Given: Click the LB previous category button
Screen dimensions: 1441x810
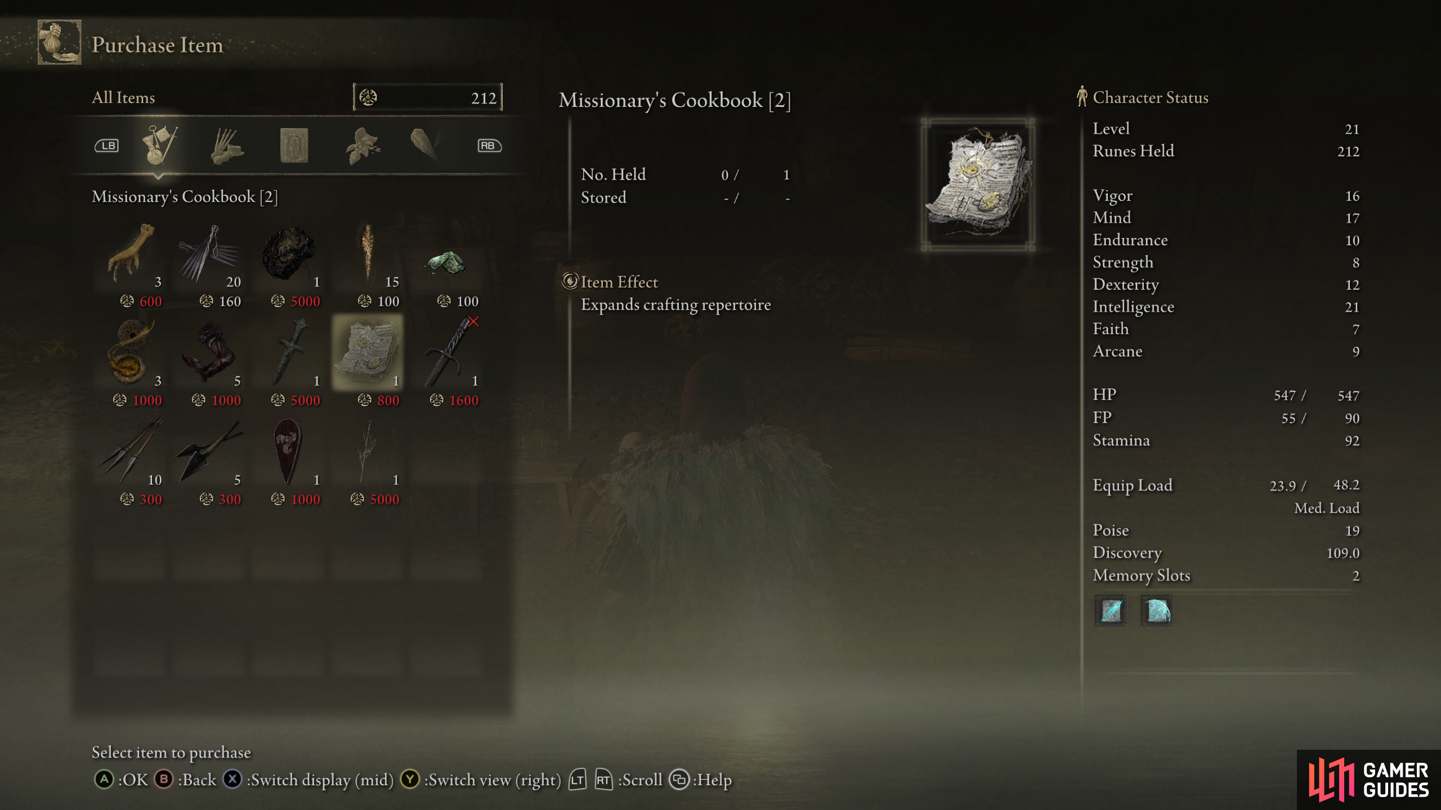Looking at the screenshot, I should [106, 146].
